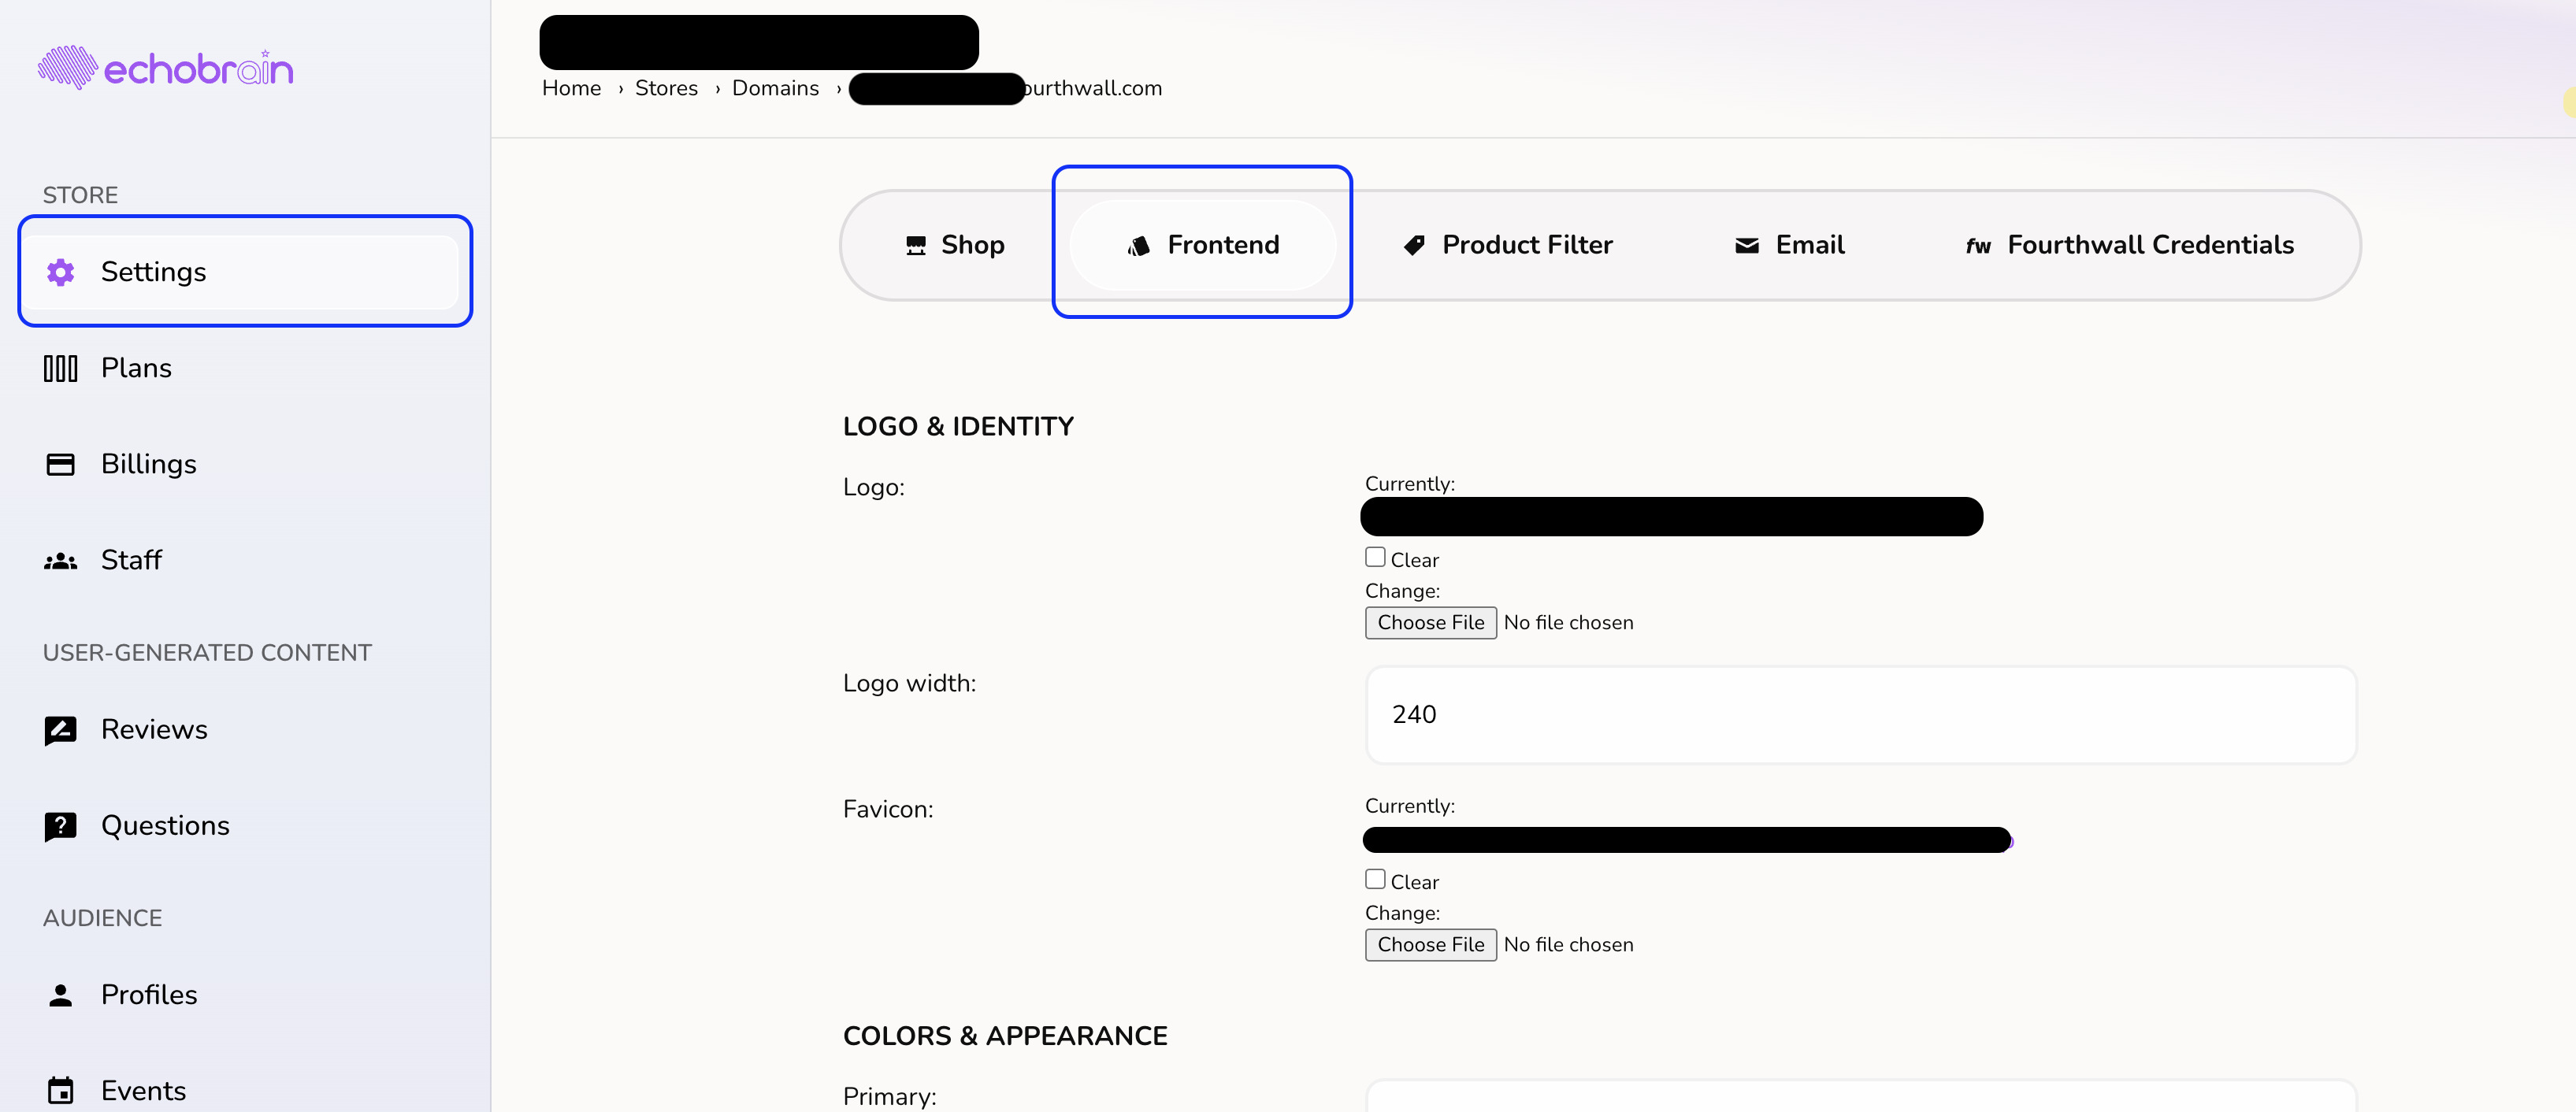Open the Reviews section
The height and width of the screenshot is (1112, 2576).
click(154, 728)
